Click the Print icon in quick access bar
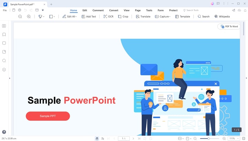Viewport: 248px width, 141px height. click(20, 10)
